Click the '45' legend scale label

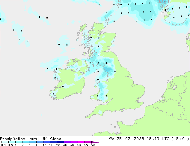click(x=86, y=145)
